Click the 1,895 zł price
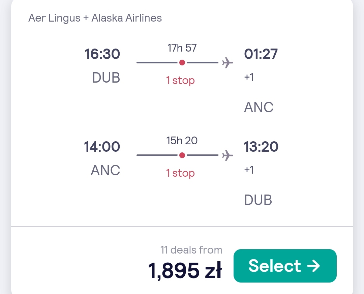This screenshot has width=364, height=294. (185, 270)
